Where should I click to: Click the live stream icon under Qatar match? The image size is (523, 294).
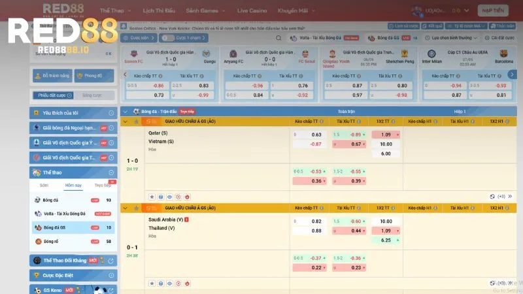[x=178, y=197]
